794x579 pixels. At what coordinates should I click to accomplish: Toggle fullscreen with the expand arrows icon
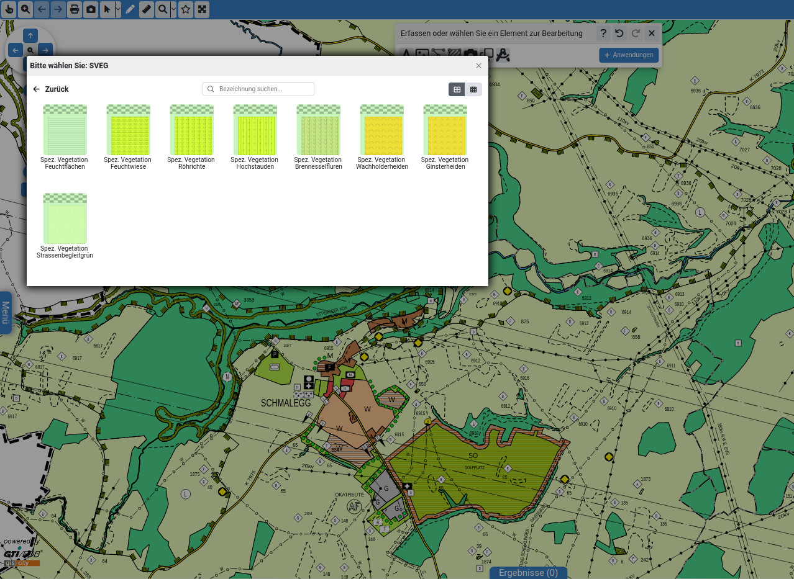pos(202,9)
